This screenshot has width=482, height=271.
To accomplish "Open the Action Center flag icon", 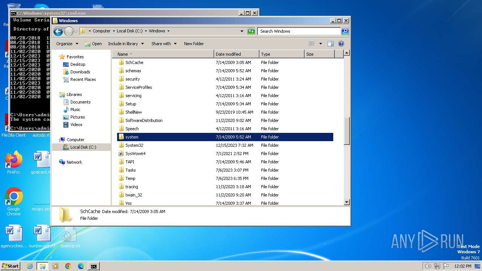I will [x=446, y=266].
